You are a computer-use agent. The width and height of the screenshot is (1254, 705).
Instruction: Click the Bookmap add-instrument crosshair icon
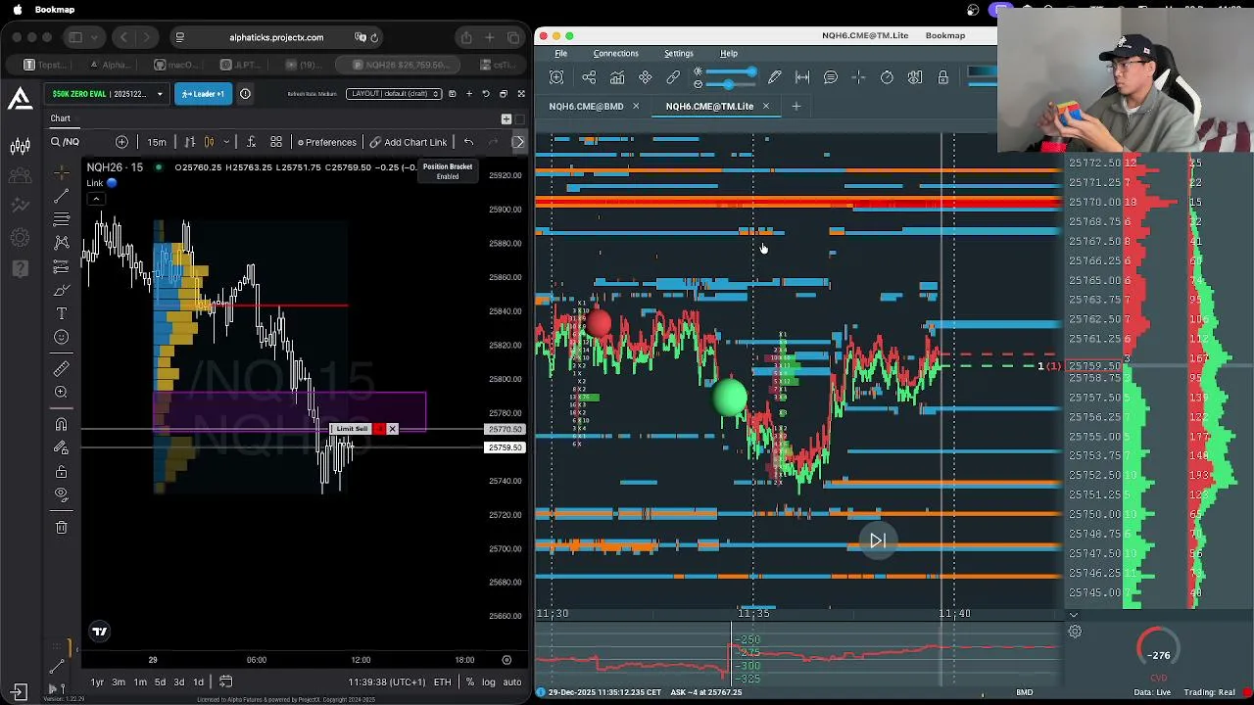[x=556, y=77]
